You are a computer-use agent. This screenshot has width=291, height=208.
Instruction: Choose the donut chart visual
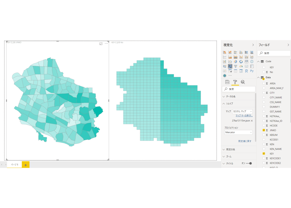(241, 62)
